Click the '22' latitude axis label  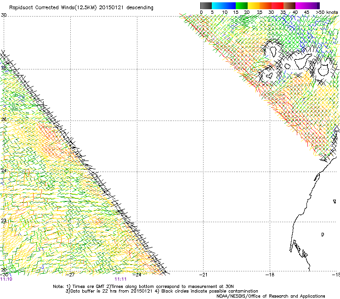(x=4, y=221)
